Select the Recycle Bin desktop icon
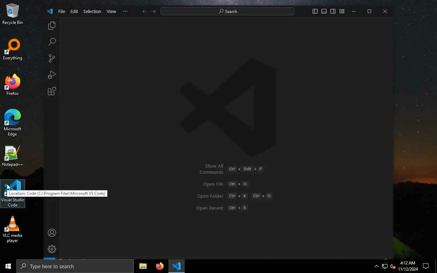 point(13,14)
